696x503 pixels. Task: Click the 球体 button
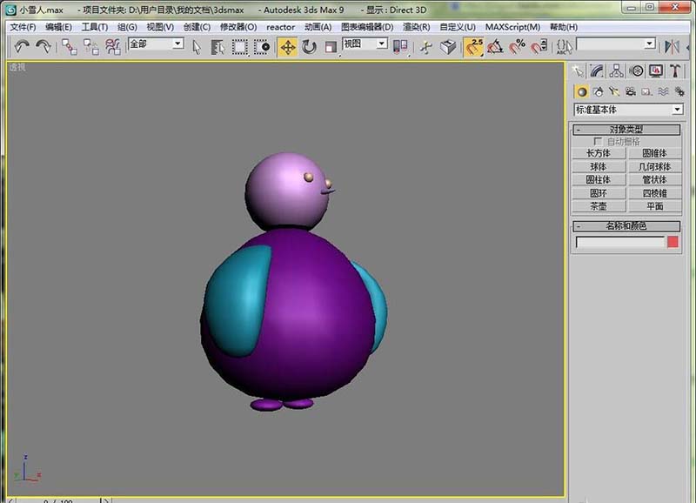tap(599, 166)
